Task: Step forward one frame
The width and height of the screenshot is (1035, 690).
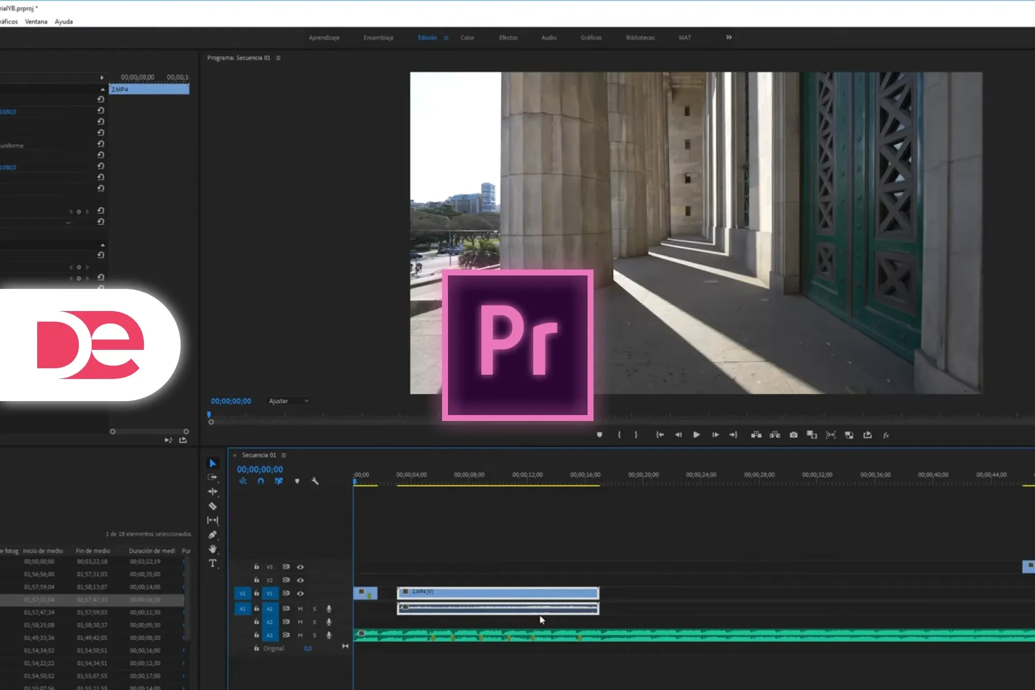Action: 715,434
